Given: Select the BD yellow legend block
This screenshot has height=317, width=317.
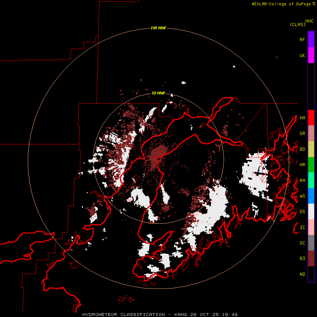Looking at the screenshot, I should (311, 149).
